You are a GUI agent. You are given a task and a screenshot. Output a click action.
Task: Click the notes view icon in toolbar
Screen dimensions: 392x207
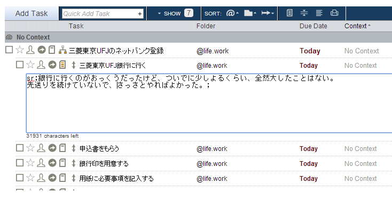click(x=289, y=13)
